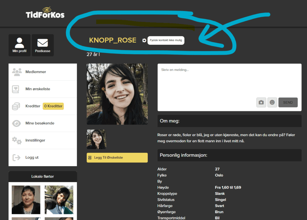Image resolution: width=307 pixels, height=220 pixels.
Task: Click the Mine besøkende eye icon
Action: (16, 123)
